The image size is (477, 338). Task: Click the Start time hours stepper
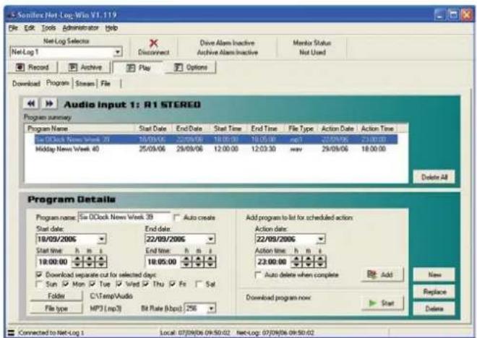(x=77, y=261)
